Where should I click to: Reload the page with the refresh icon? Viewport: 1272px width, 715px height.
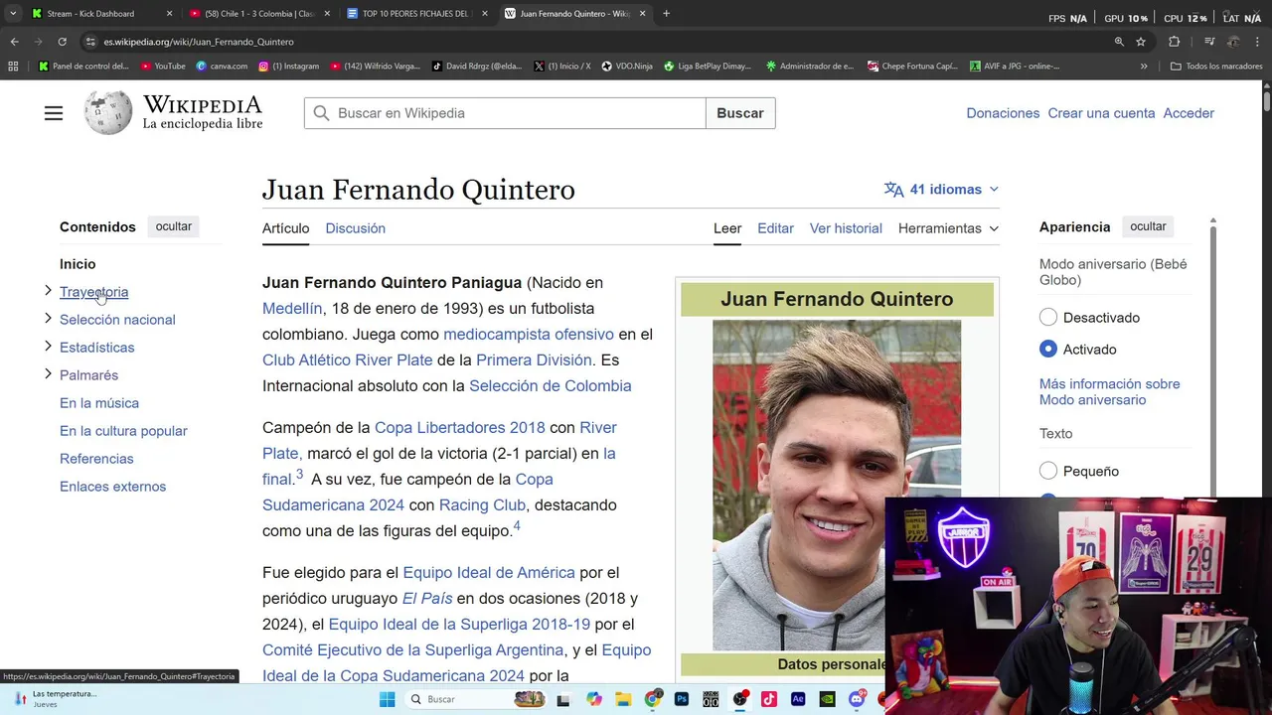click(x=62, y=42)
